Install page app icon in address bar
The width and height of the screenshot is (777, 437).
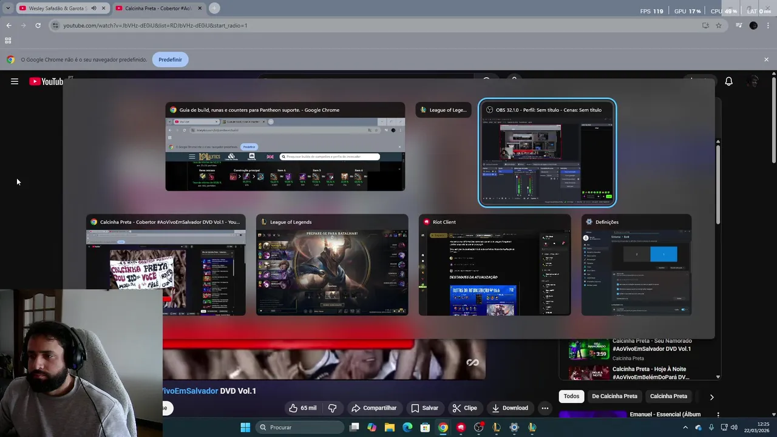705,25
